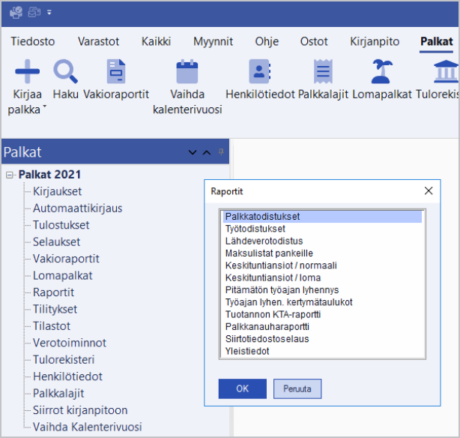
Task: Collapse the Palkat 2021 tree node
Action: click(10, 175)
